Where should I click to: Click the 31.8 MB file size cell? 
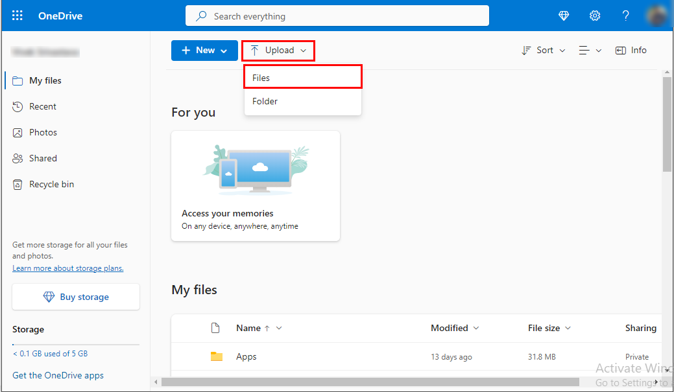[542, 357]
